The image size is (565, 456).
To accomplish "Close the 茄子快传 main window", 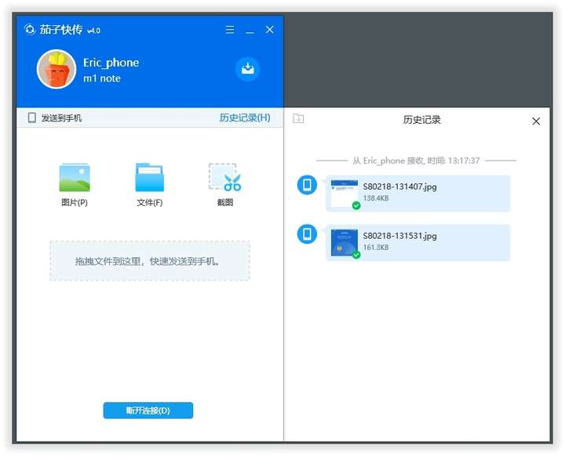I will coord(269,30).
